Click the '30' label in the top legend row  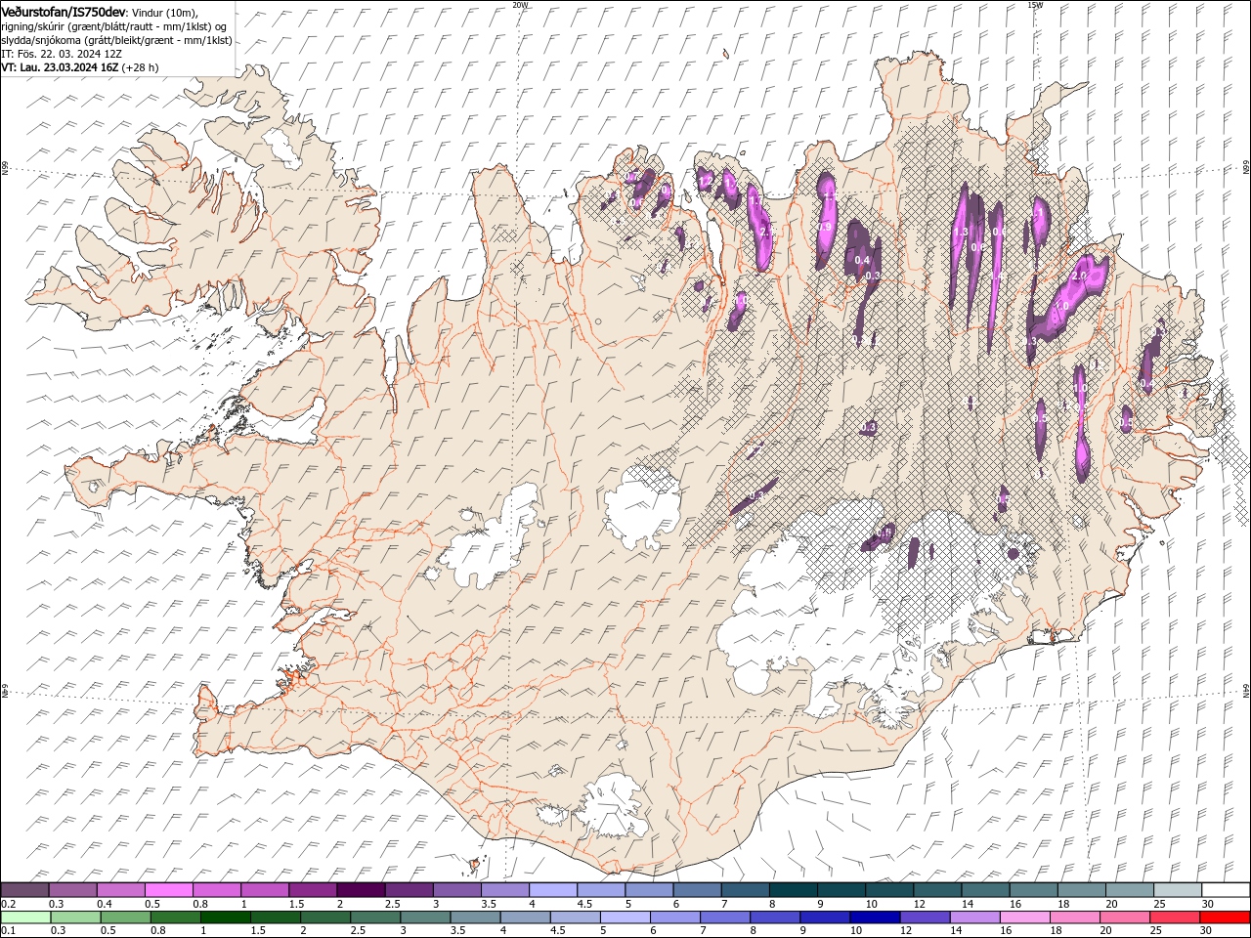coord(1207,904)
